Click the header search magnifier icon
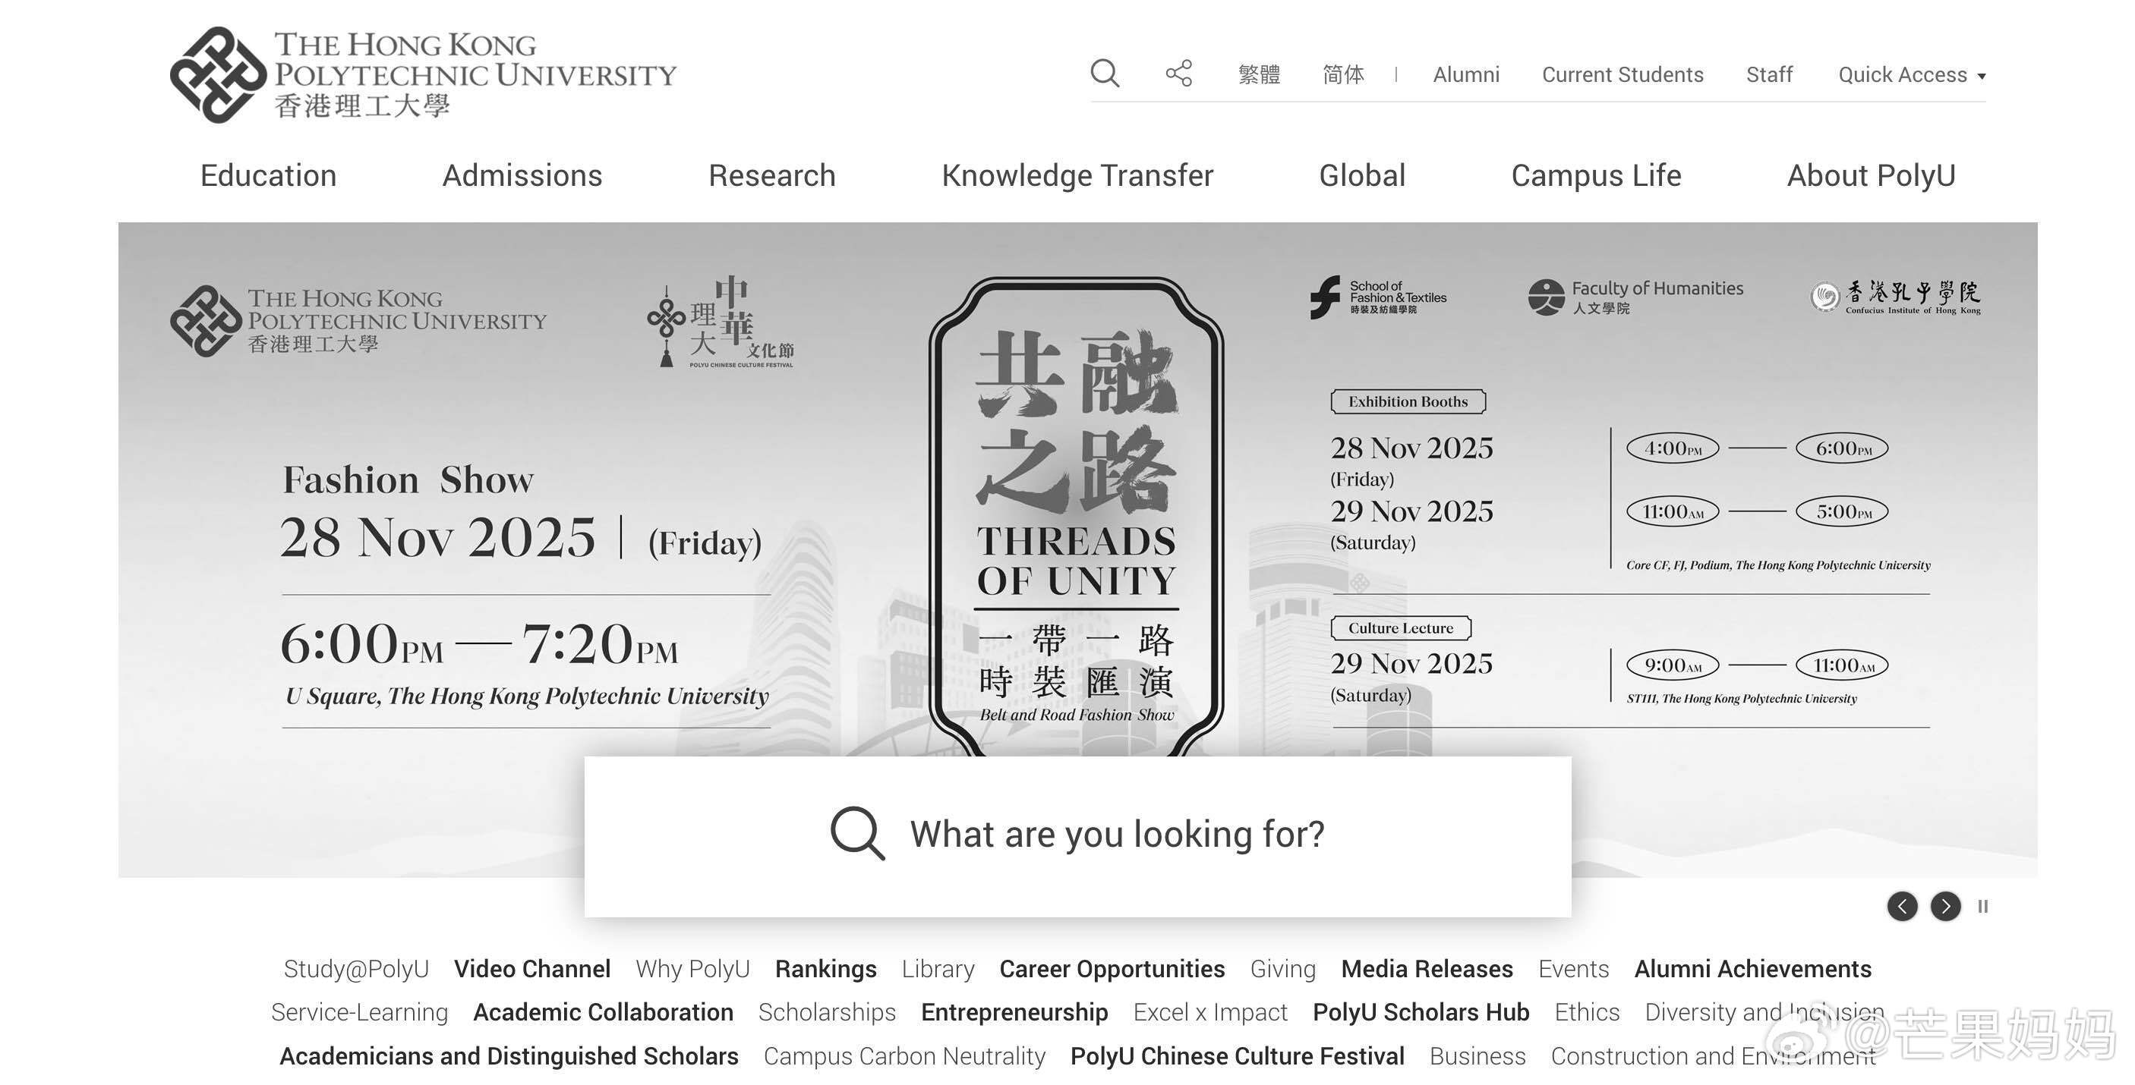 1104,74
